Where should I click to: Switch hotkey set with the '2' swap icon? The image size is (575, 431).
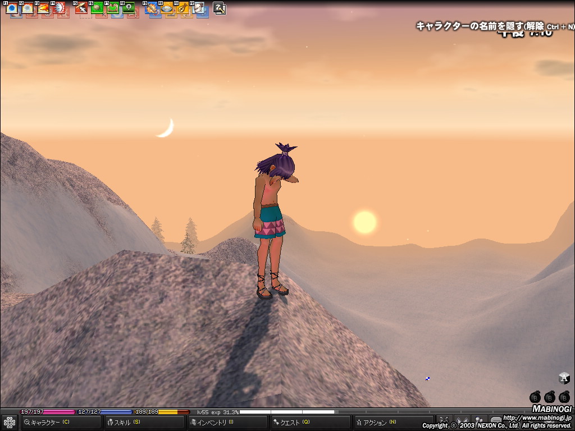point(220,8)
